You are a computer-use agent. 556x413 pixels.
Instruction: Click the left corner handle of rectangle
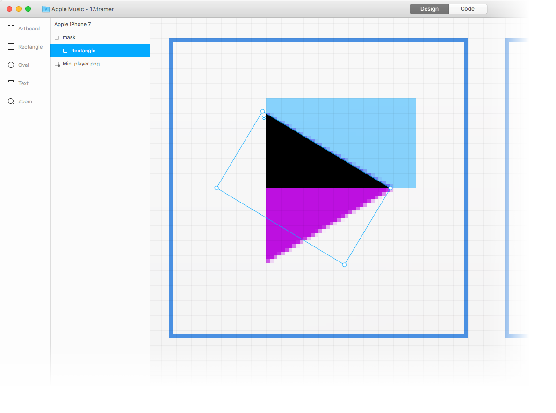click(x=217, y=188)
